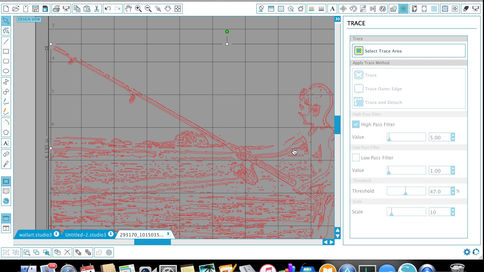Enable the Low Pass Filter checkbox
The height and width of the screenshot is (272, 484).
click(356, 158)
